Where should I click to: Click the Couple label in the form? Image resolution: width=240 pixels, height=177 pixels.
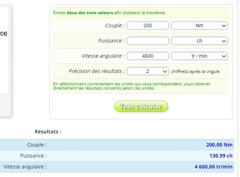pyautogui.click(x=115, y=25)
